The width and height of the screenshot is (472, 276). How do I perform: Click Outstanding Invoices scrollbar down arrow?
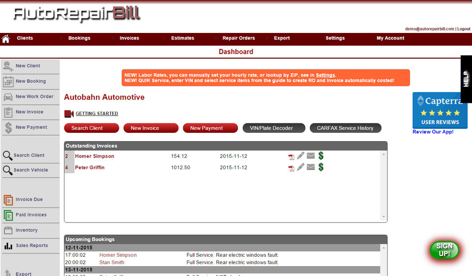coord(383,216)
